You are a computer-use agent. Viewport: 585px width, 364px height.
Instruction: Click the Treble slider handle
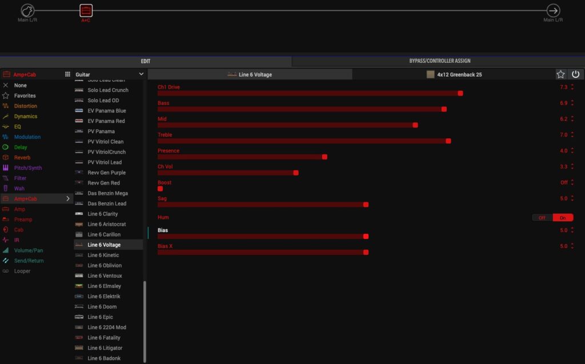coord(448,141)
